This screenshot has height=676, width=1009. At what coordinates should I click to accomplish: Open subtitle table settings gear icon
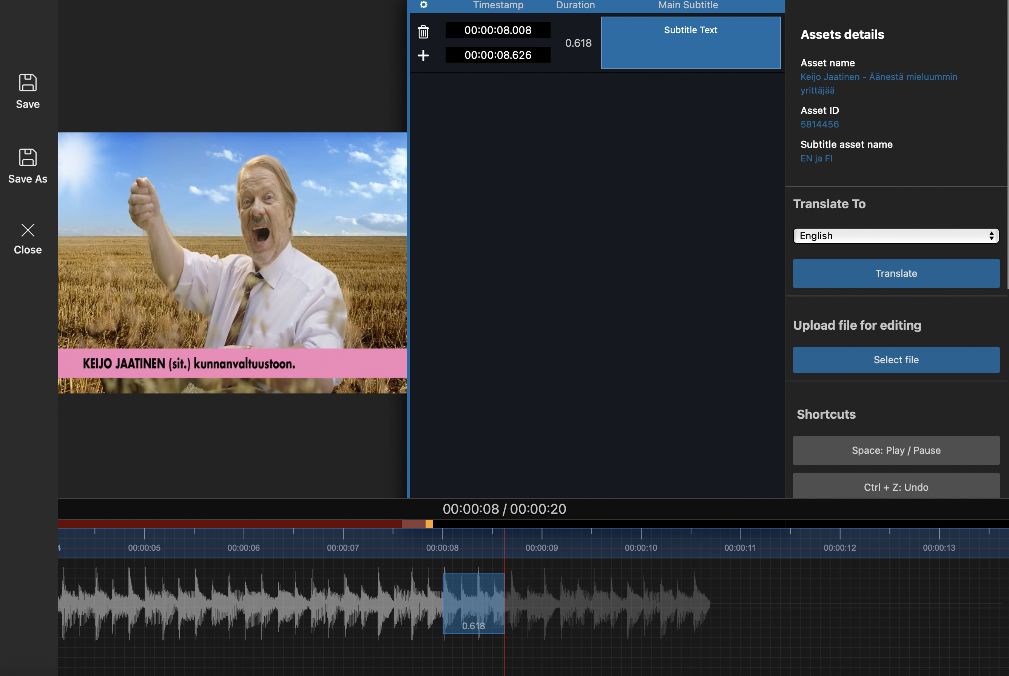pos(423,5)
